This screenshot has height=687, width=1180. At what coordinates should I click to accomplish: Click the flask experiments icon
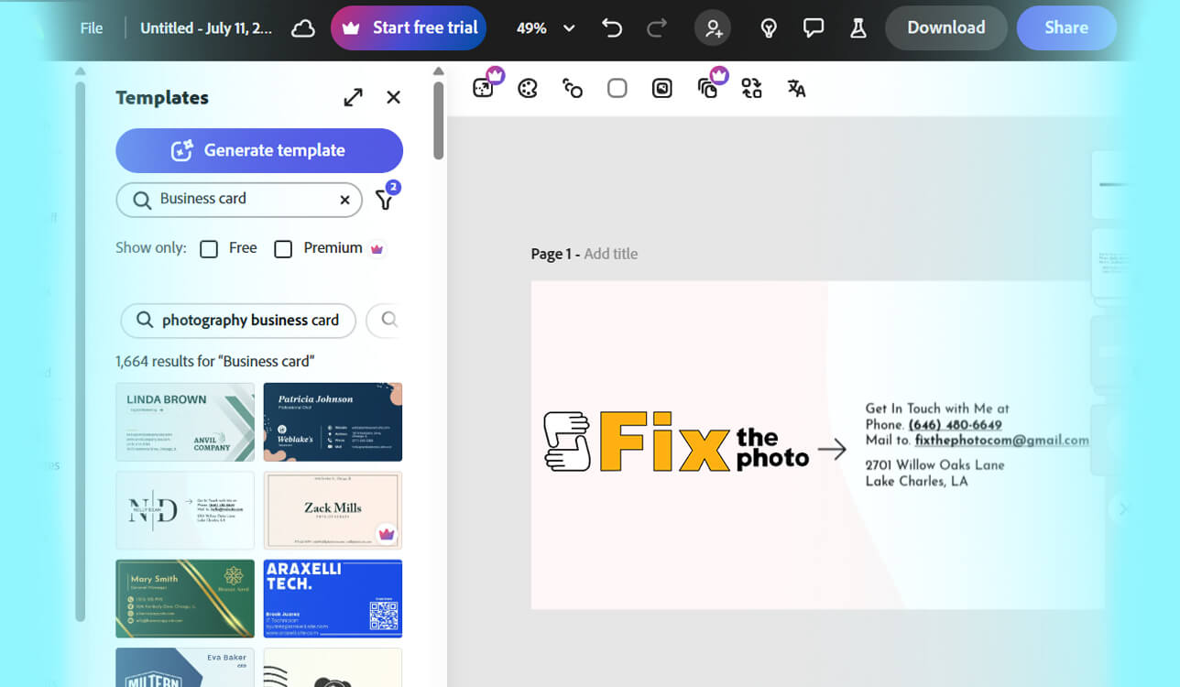858,27
